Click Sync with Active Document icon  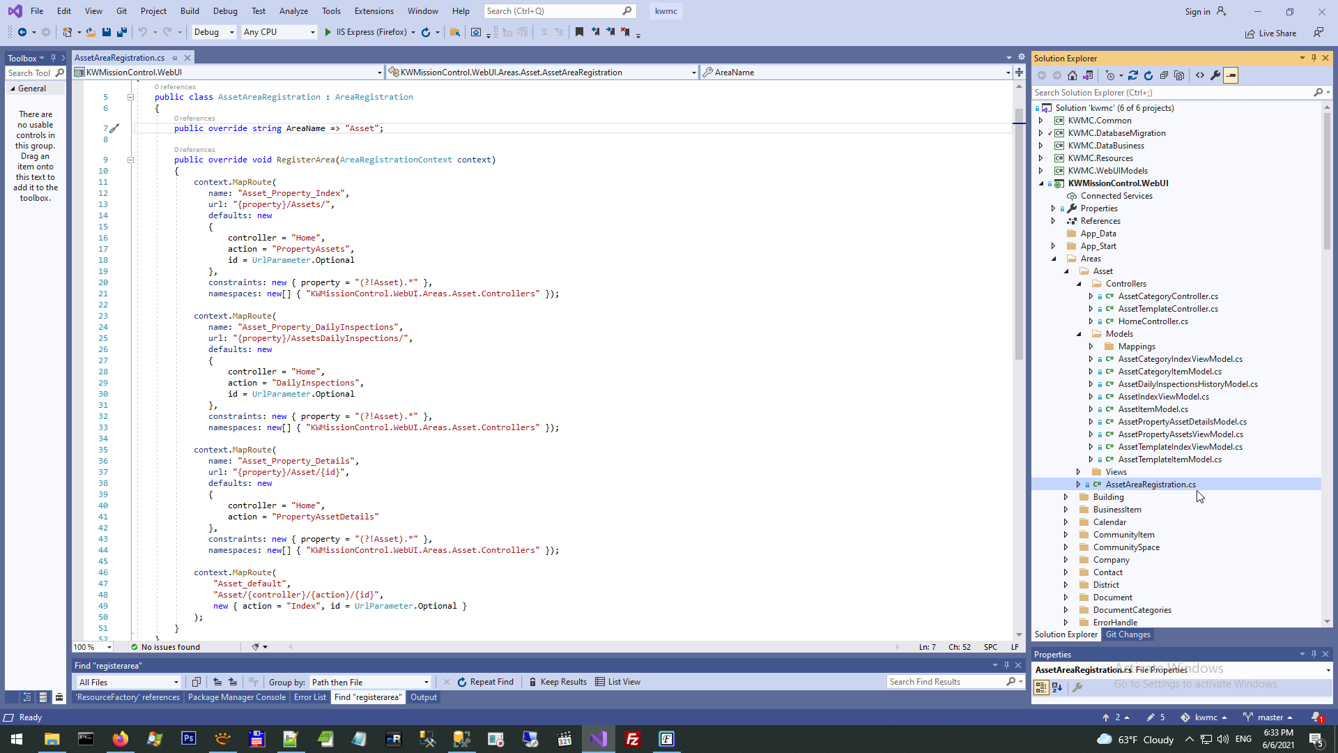tap(1133, 75)
